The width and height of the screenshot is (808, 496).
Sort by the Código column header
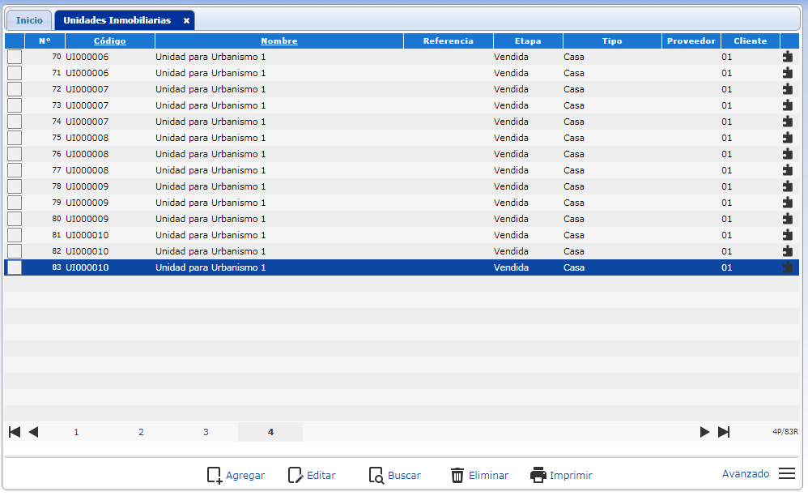click(110, 41)
